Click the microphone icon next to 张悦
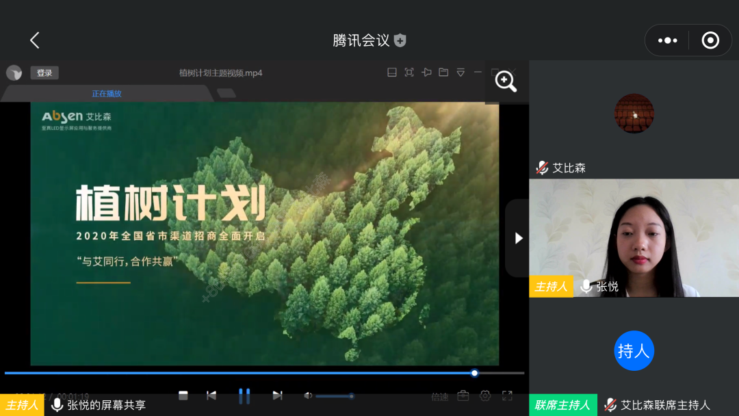The width and height of the screenshot is (739, 416). (586, 287)
